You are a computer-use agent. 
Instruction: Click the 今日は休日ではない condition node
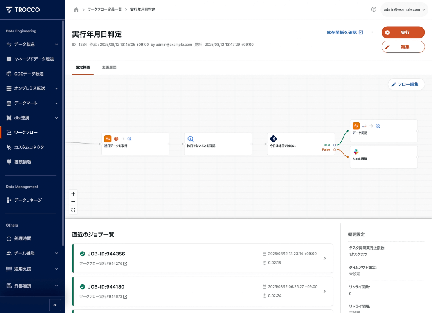[301, 144]
